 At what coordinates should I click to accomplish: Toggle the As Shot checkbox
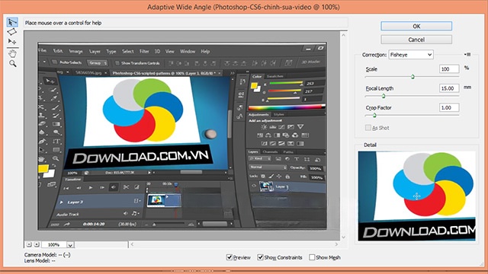(368, 128)
